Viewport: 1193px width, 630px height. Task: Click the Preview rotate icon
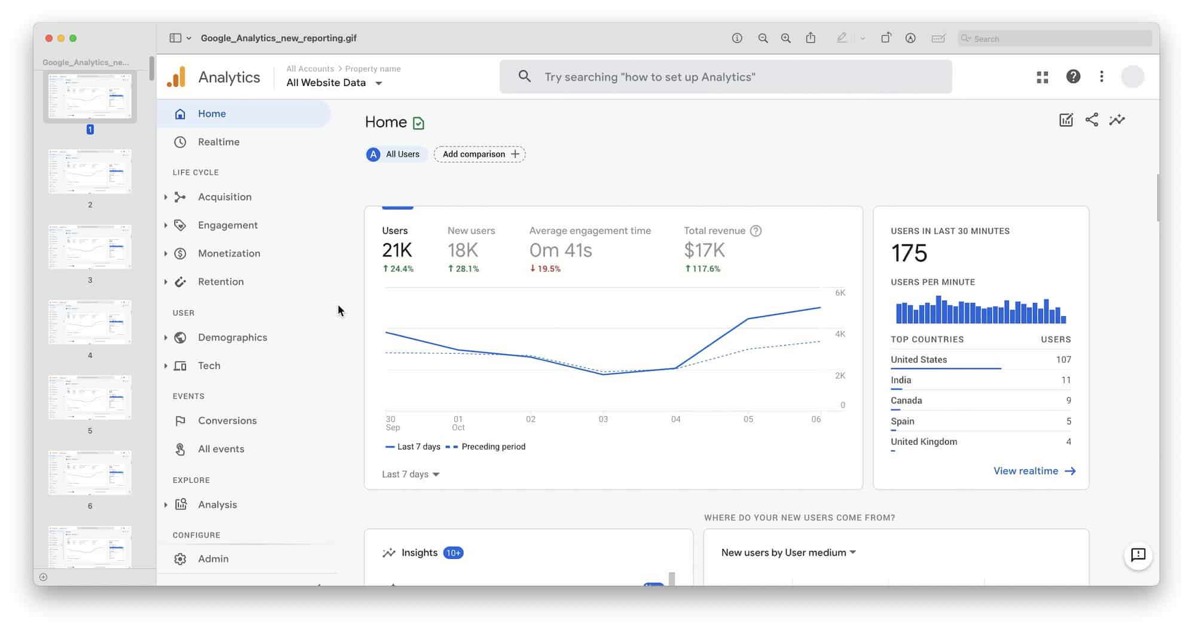[x=886, y=38]
